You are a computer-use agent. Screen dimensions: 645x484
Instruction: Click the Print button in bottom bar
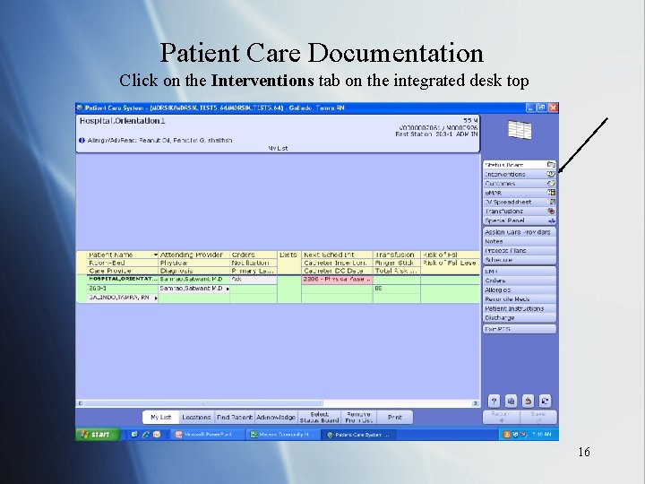coord(395,418)
